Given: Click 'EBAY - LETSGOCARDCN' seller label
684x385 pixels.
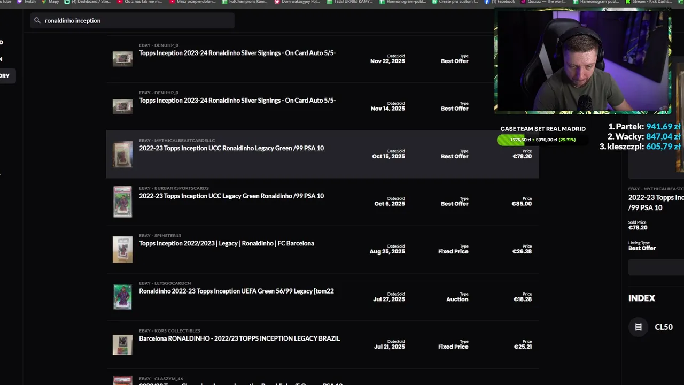Looking at the screenshot, I should coord(165,283).
